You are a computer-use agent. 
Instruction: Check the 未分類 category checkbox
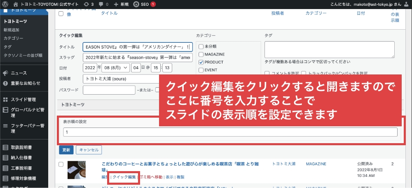(201, 46)
